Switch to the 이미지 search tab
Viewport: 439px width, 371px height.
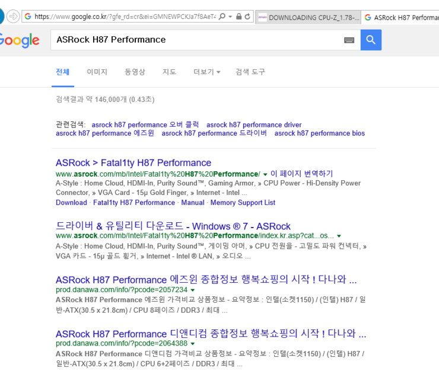click(97, 72)
